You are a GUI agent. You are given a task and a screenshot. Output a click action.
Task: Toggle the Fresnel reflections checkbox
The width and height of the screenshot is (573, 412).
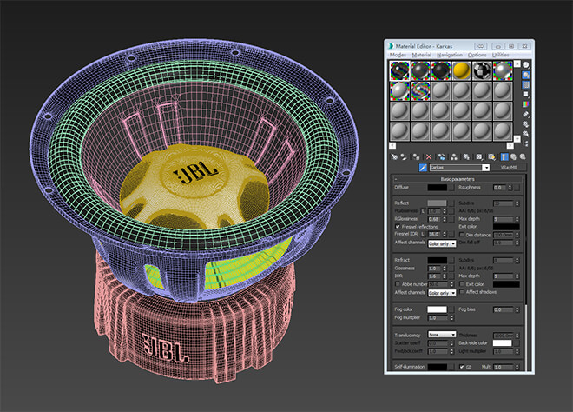pyautogui.click(x=398, y=227)
